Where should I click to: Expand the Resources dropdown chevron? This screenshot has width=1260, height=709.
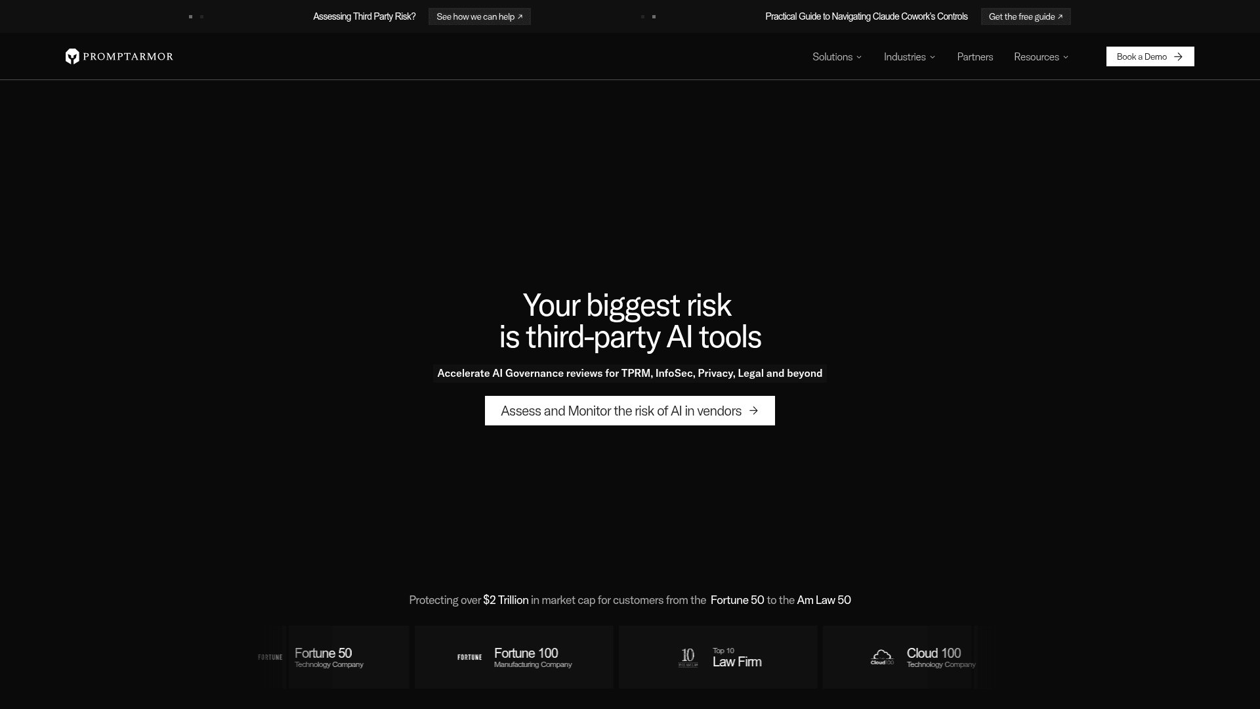coord(1066,57)
